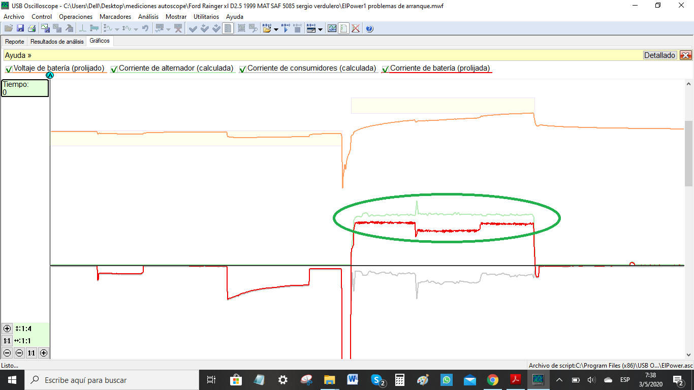694x390 pixels.
Task: Toggle Corriente de batería (prolijada) visibility
Action: [x=385, y=68]
